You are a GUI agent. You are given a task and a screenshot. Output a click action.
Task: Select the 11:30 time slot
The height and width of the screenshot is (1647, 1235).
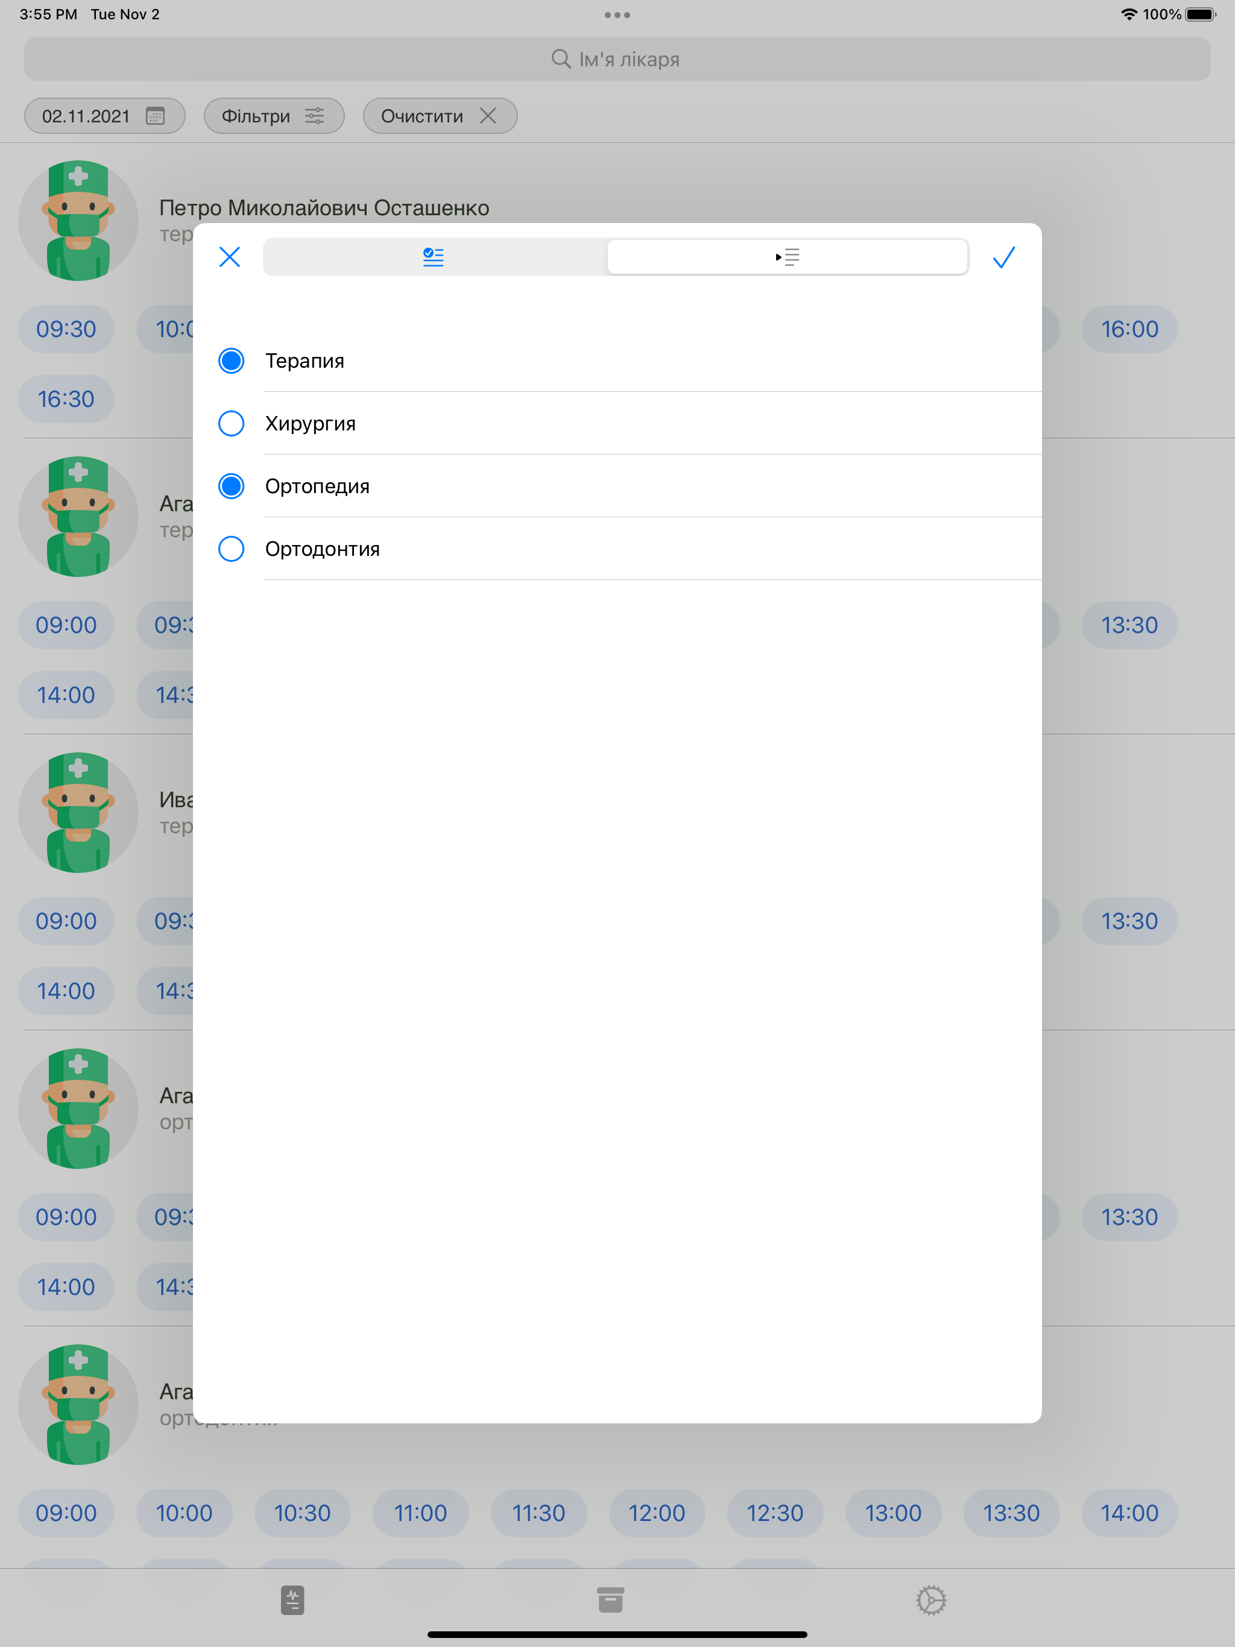pos(539,1513)
